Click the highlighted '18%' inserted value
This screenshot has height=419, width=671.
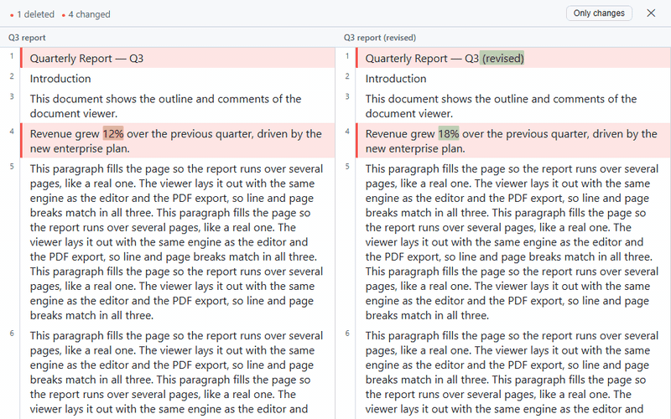point(449,134)
